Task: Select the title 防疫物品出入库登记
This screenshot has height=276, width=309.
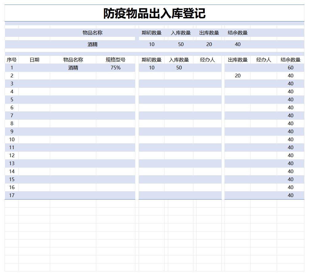Action: (x=154, y=14)
